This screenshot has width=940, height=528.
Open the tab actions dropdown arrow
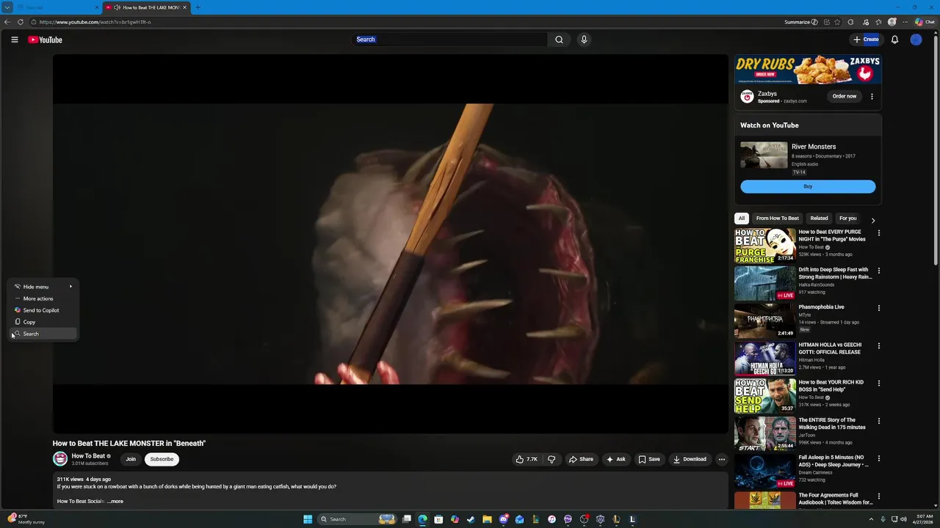tap(7, 7)
